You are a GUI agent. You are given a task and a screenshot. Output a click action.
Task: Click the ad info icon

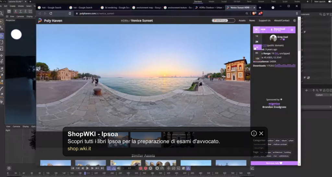click(254, 133)
